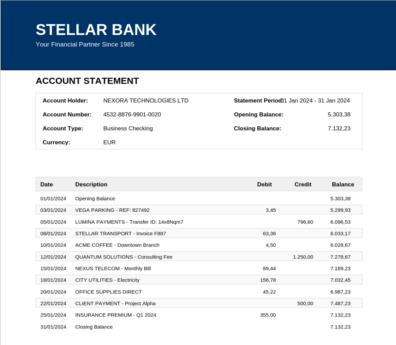Click 'OFFICE SUPPLIES DIRECT' description
Screen dimensions: 396x345
(108, 292)
